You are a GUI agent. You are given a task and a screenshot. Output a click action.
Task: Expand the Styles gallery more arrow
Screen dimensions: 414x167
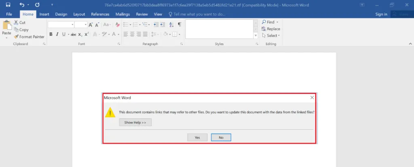[256, 35]
